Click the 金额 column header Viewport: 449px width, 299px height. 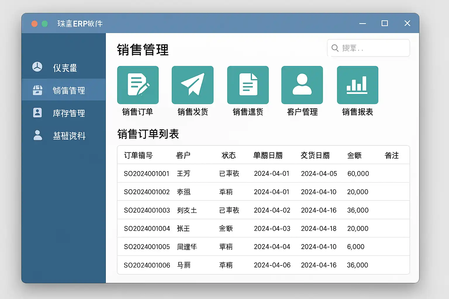(x=354, y=155)
